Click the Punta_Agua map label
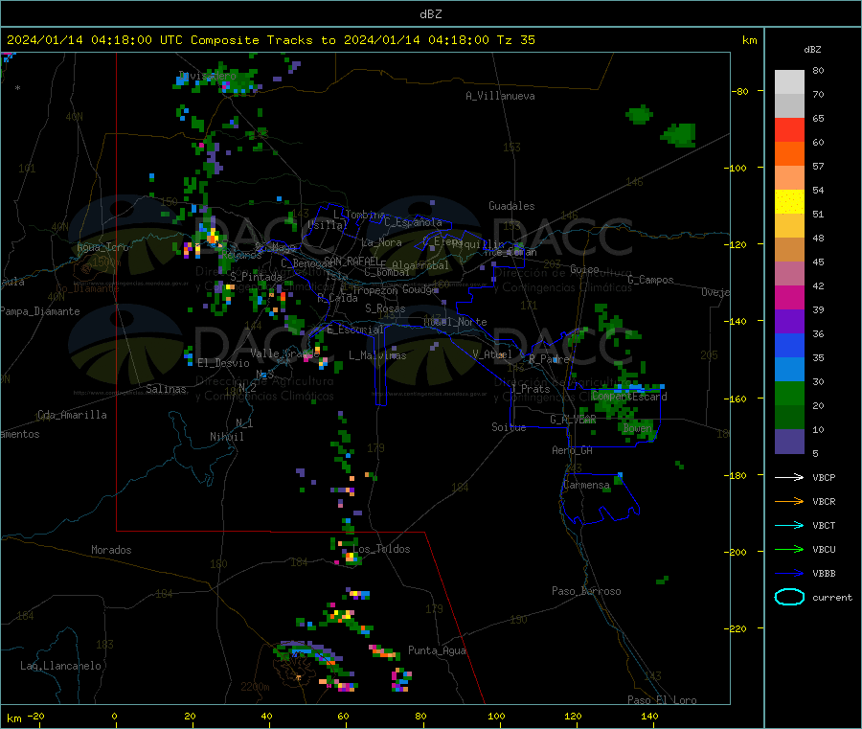 (x=437, y=650)
